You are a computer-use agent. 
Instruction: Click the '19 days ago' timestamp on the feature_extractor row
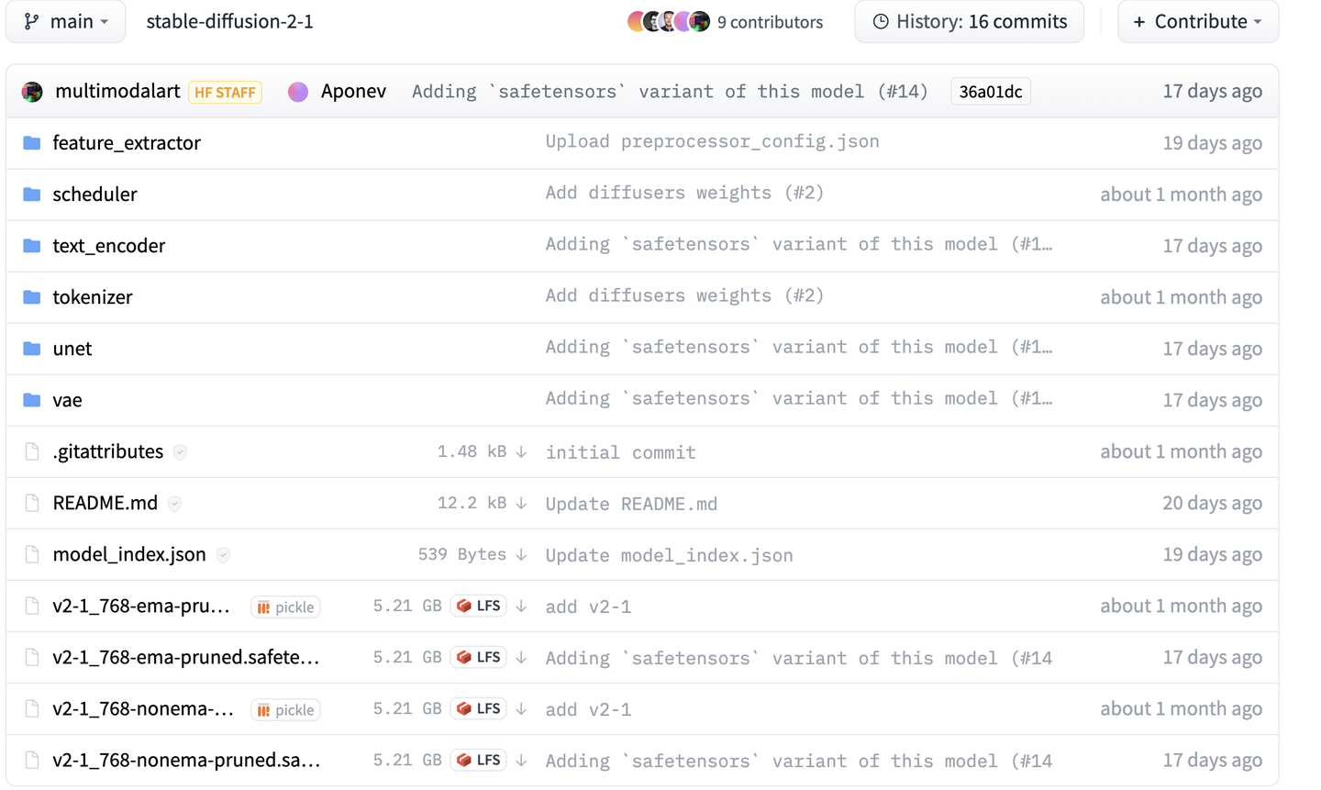point(1213,142)
